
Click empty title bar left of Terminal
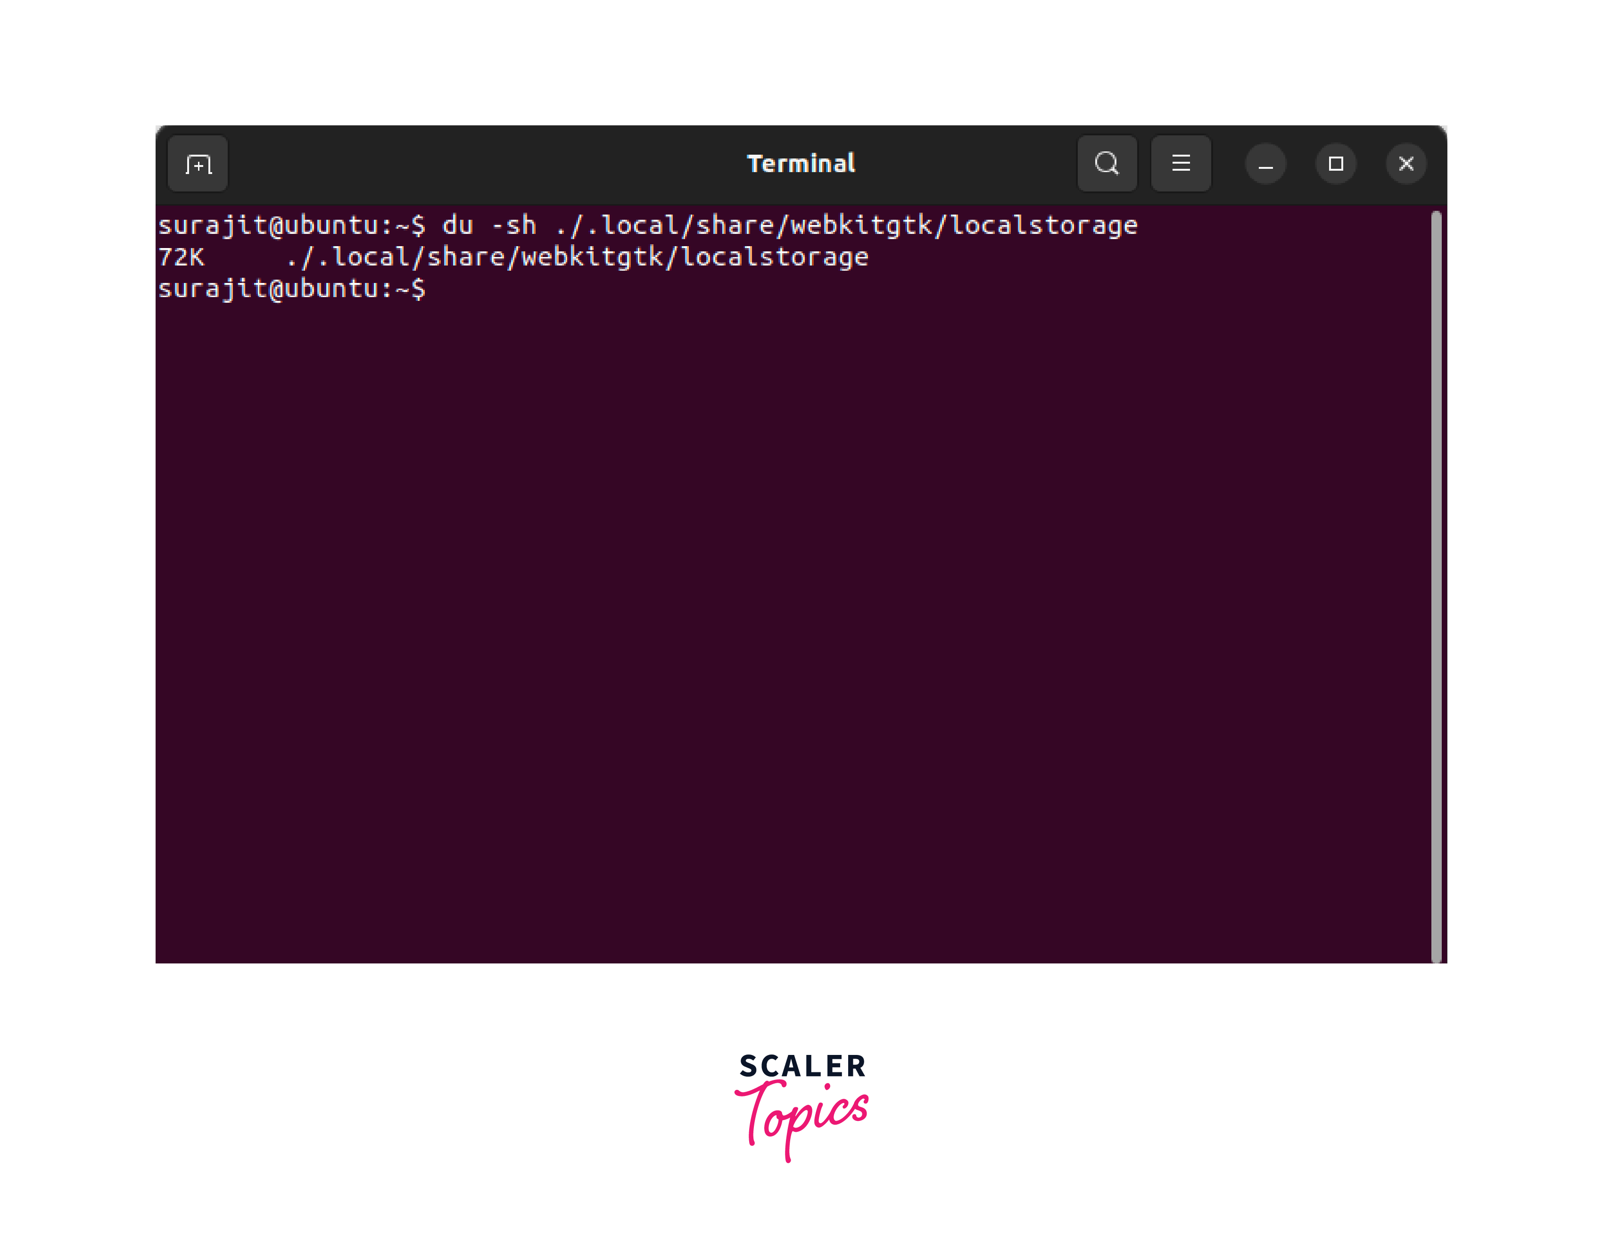click(x=484, y=164)
